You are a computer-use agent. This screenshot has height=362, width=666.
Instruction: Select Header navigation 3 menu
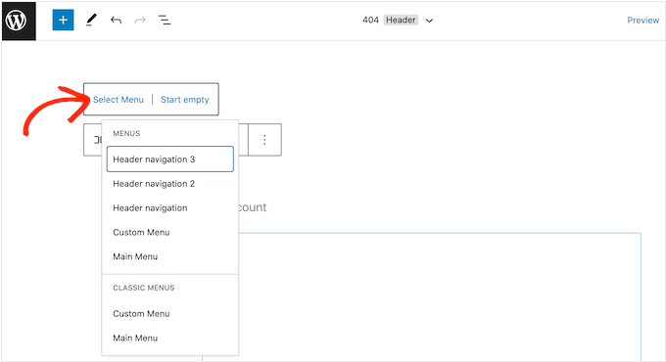(169, 159)
